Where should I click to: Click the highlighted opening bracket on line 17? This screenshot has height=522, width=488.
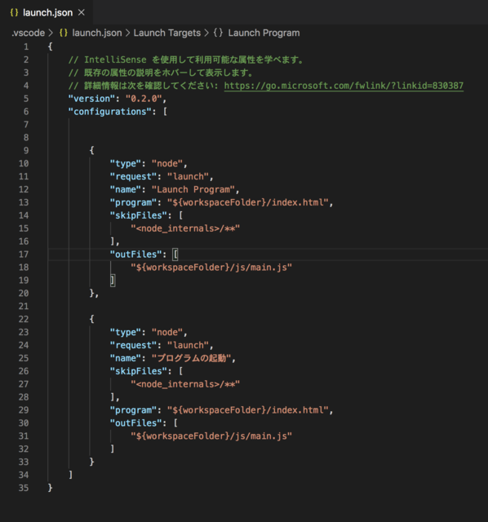click(175, 254)
